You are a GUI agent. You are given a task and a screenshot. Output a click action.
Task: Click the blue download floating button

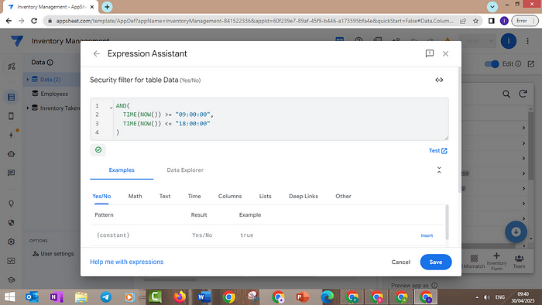coord(516,231)
